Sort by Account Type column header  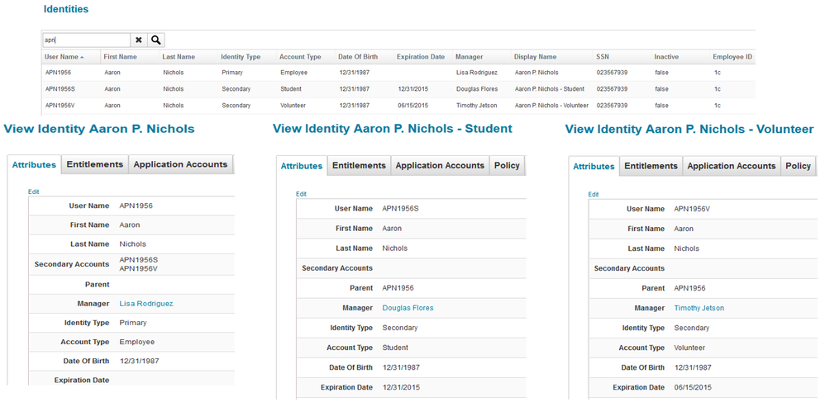[300, 57]
